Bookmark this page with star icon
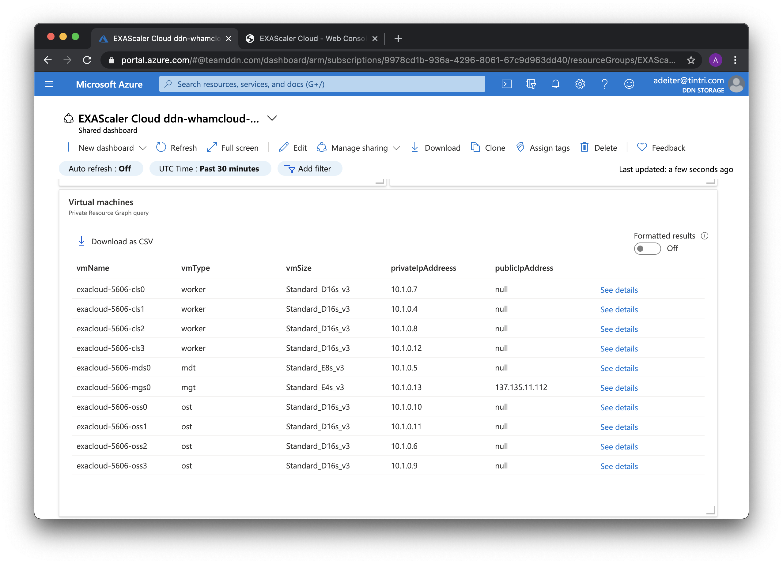783x564 pixels. click(691, 60)
